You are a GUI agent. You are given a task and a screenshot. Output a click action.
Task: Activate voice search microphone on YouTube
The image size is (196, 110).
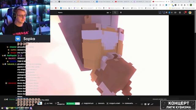(121, 13)
